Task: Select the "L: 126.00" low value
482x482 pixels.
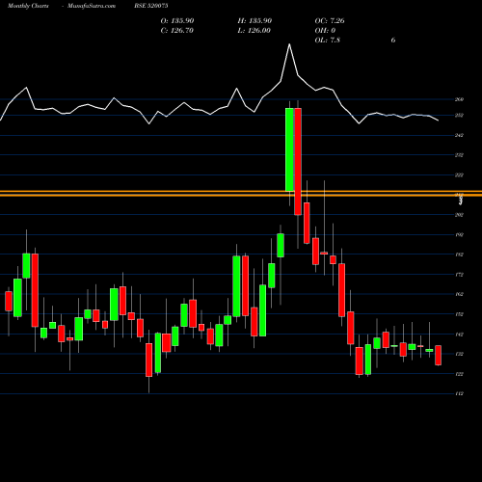Action: (254, 31)
